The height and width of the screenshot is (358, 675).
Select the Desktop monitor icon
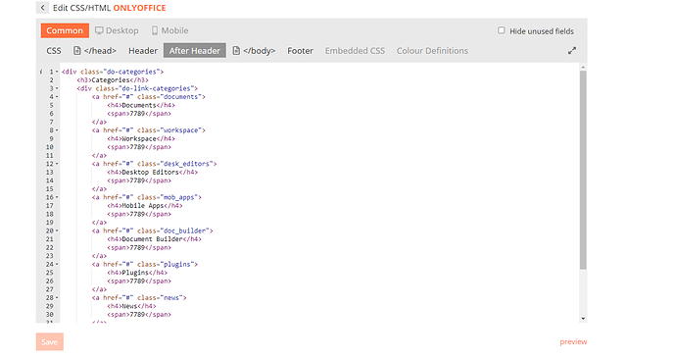coord(99,30)
